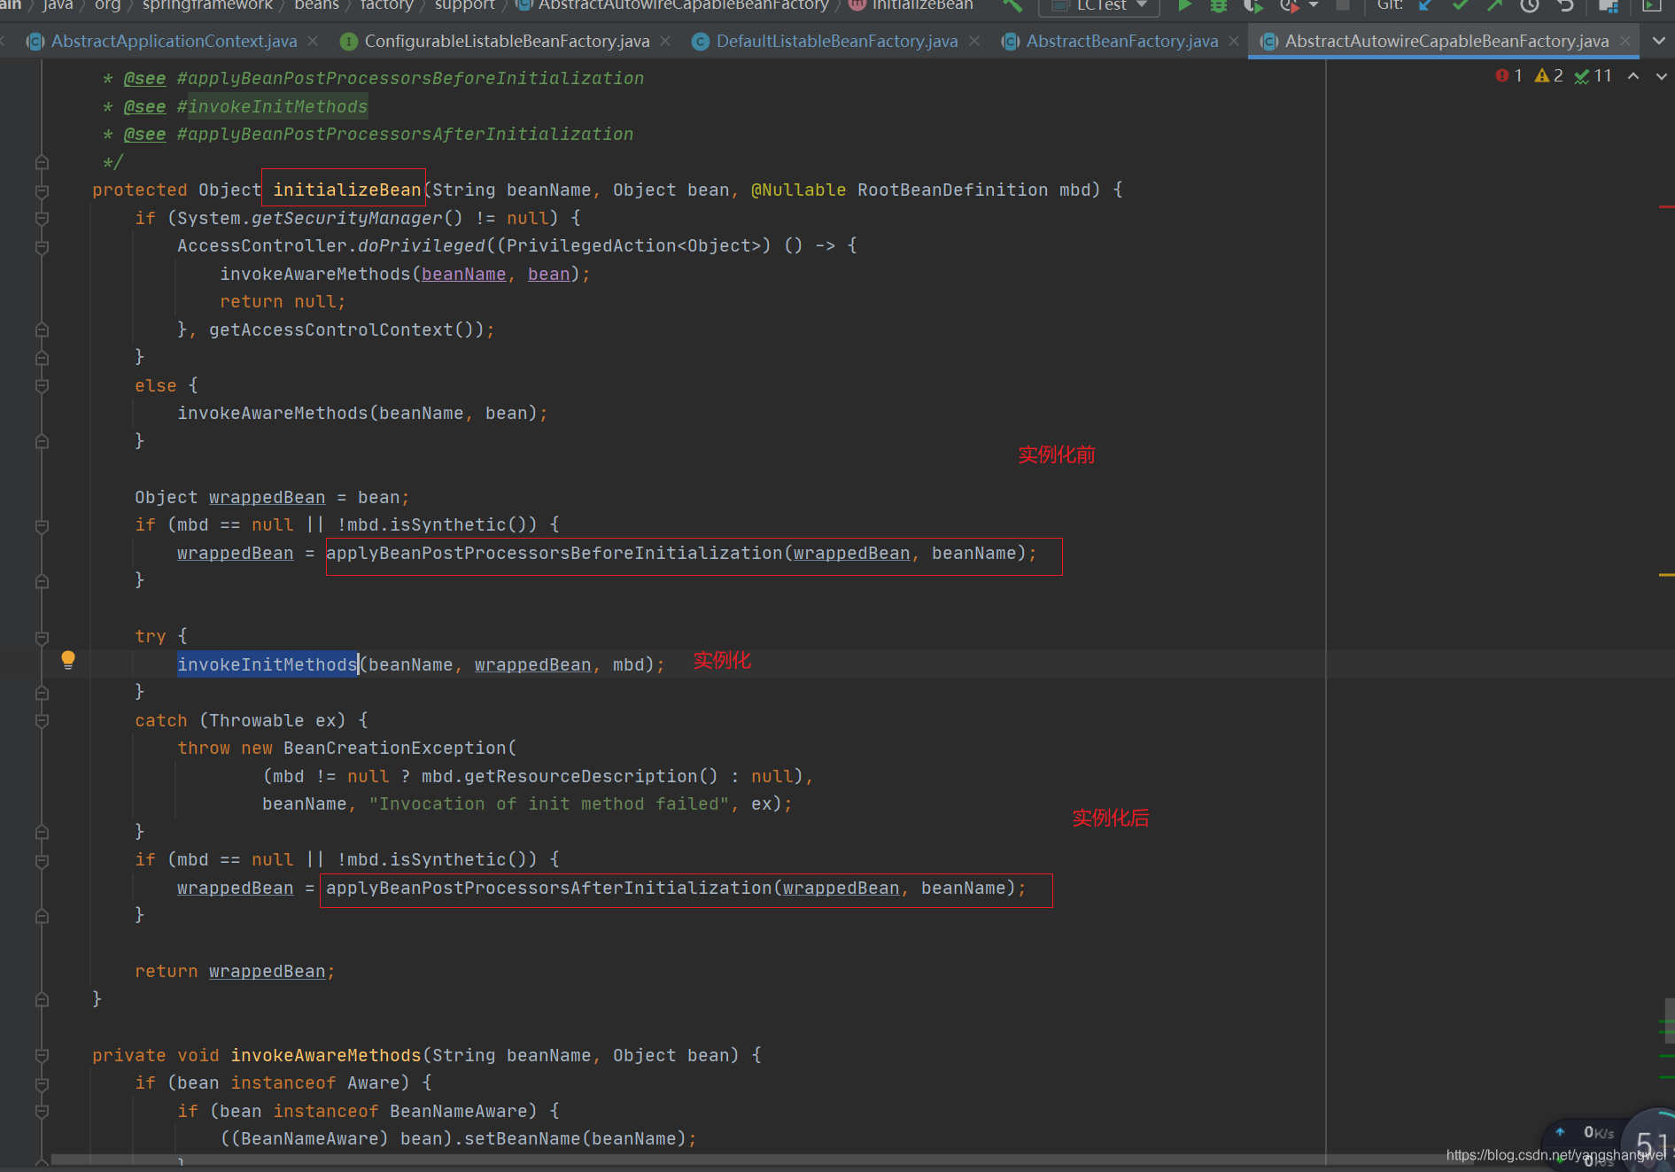Collapse the getSecurityManager if-block fold marker
The height and width of the screenshot is (1172, 1675).
(x=42, y=219)
